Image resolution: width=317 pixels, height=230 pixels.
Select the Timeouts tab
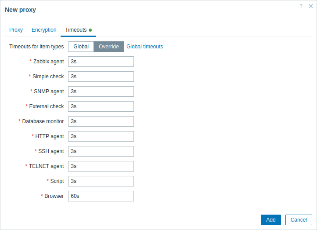(76, 30)
